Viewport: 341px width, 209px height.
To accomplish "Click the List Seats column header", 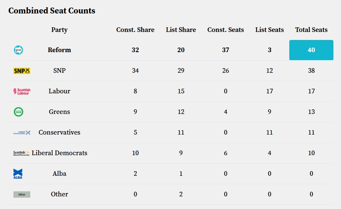I will click(270, 30).
